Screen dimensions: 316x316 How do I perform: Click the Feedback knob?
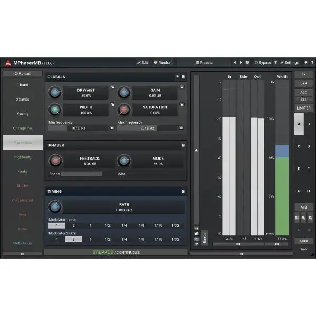click(x=55, y=161)
